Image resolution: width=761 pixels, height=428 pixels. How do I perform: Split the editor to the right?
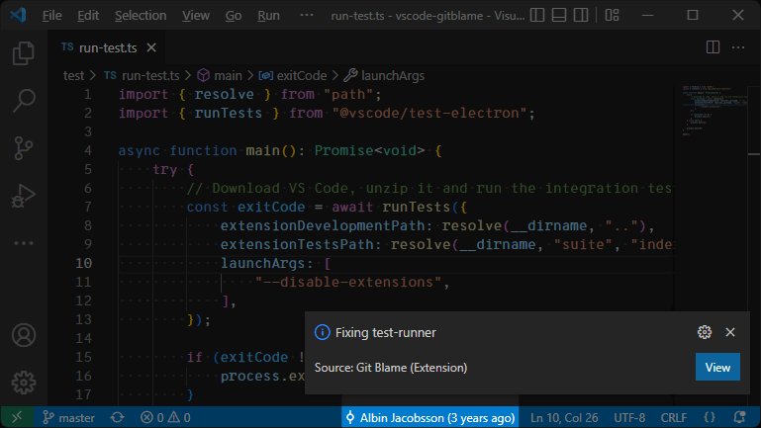point(713,47)
